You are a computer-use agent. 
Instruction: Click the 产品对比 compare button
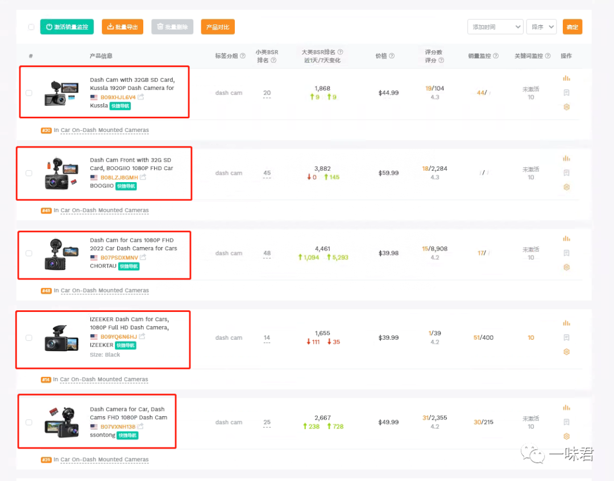click(x=217, y=27)
